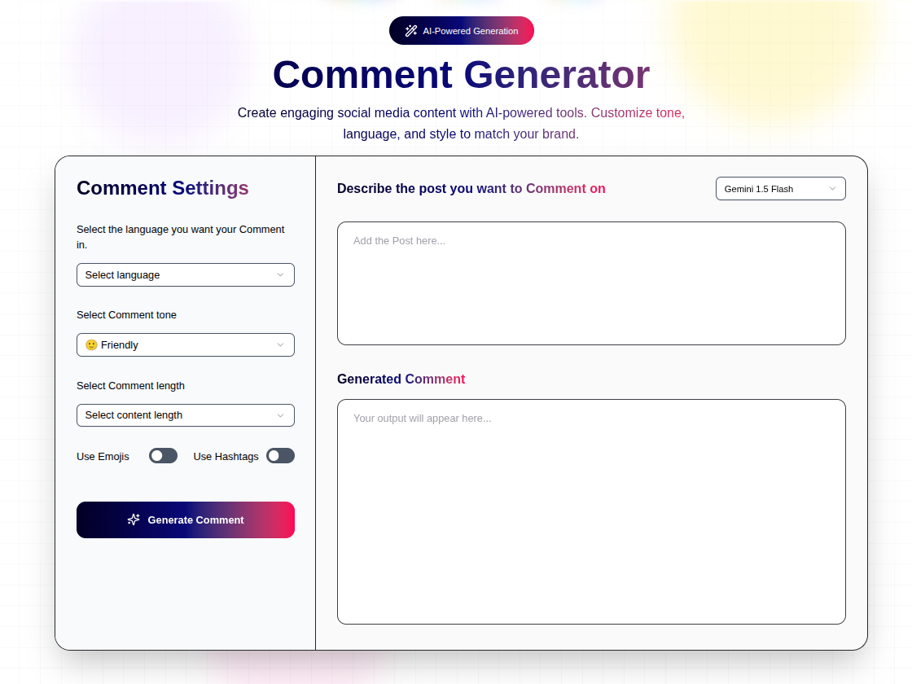
Task: Open the Select content length dropdown
Action: tap(185, 415)
